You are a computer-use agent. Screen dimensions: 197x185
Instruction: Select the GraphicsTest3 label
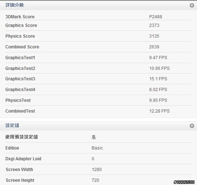tap(20, 79)
